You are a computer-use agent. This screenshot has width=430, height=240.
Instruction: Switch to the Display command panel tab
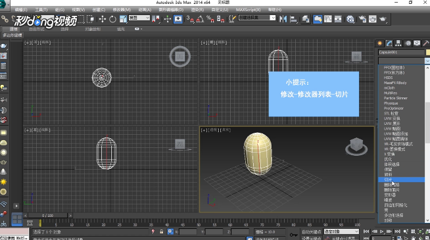point(417,43)
